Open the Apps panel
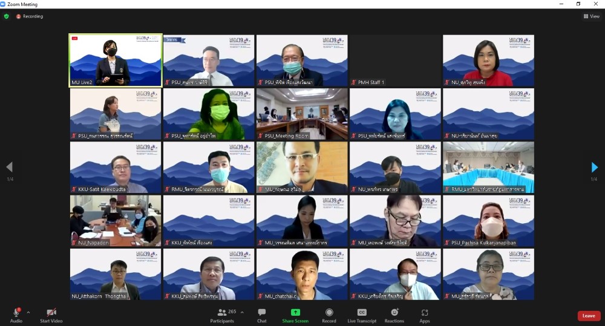This screenshot has width=605, height=326. click(x=425, y=315)
